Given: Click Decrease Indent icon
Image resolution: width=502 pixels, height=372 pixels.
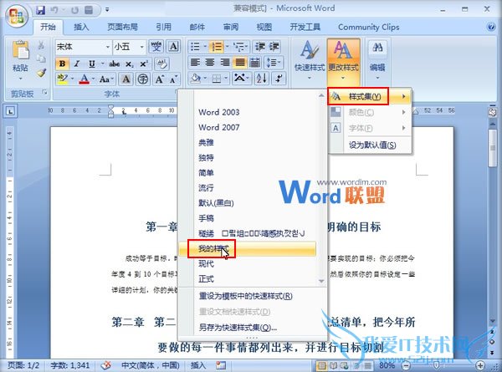Looking at the screenshot, I should (260, 47).
